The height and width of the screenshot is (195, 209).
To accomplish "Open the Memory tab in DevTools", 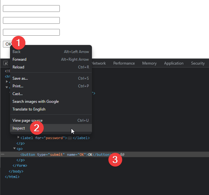I will click(x=149, y=63).
